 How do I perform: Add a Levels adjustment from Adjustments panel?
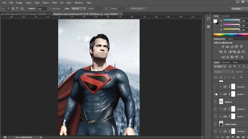click(227, 47)
